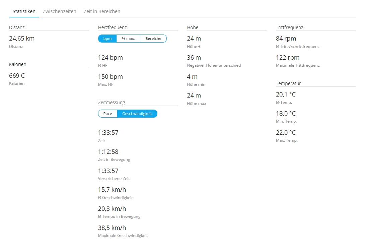
Task: Click the Verstrichene Zeit label
Action: pos(114,179)
